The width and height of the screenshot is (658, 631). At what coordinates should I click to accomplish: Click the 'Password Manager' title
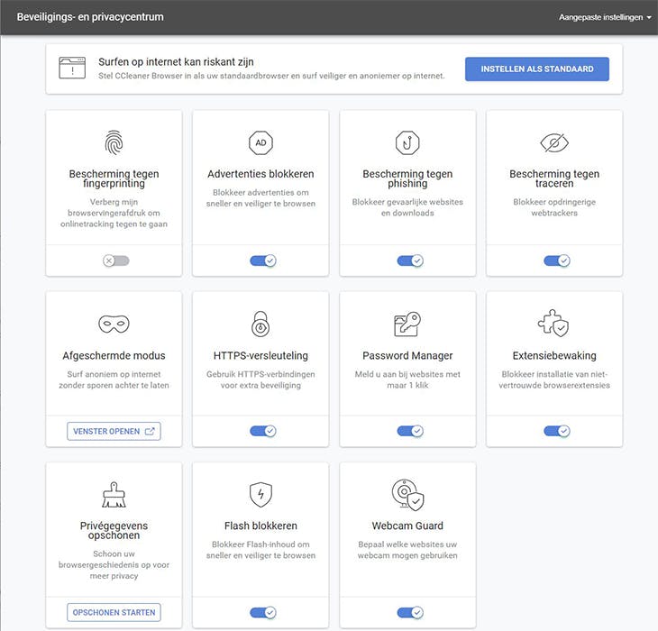tap(407, 355)
